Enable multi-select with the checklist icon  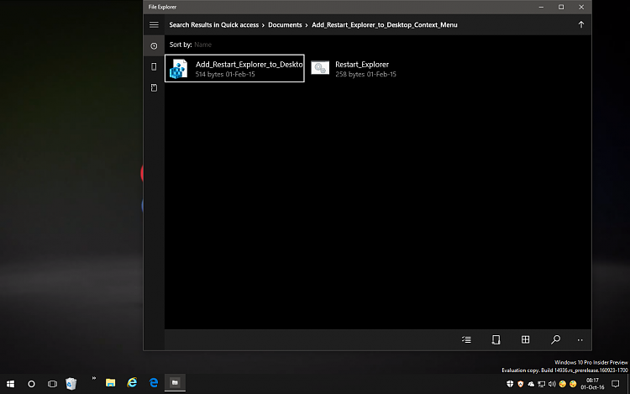pyautogui.click(x=466, y=339)
